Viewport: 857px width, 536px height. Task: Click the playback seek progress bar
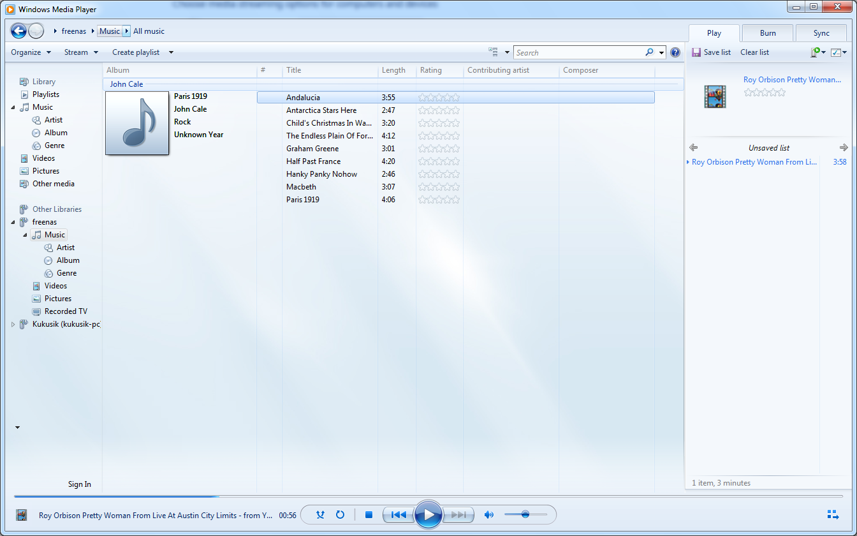428,496
